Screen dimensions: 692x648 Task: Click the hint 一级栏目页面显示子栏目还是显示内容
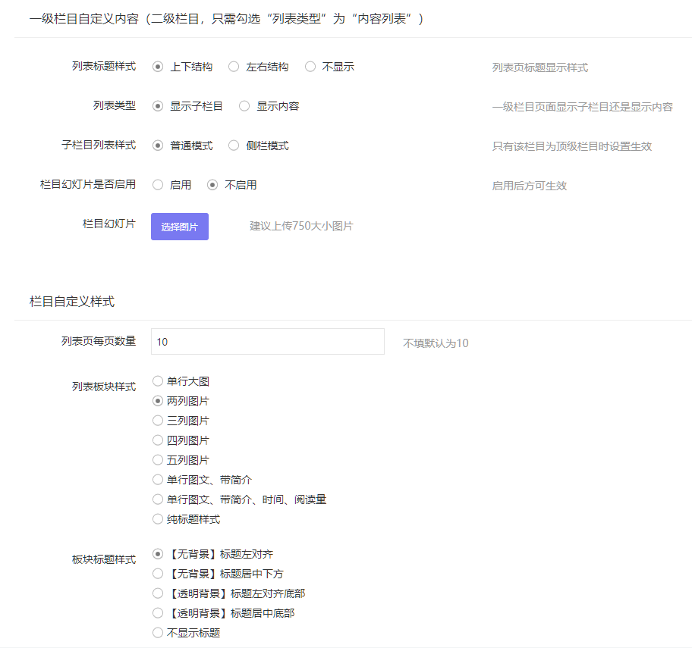tap(583, 107)
